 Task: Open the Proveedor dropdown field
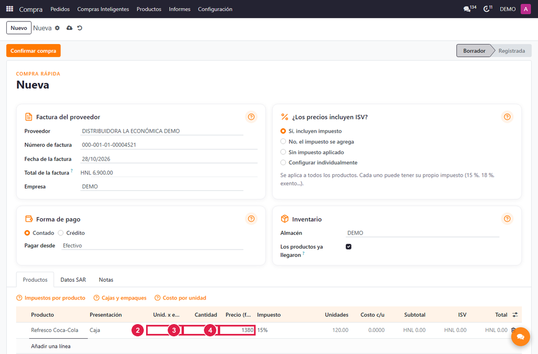[162, 131]
